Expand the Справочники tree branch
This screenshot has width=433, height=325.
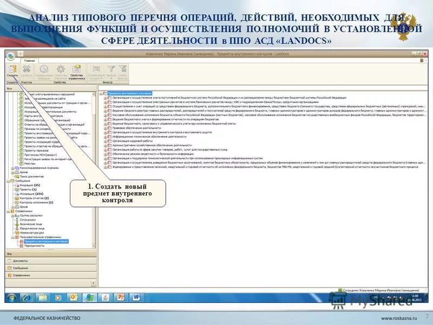tap(8, 211)
